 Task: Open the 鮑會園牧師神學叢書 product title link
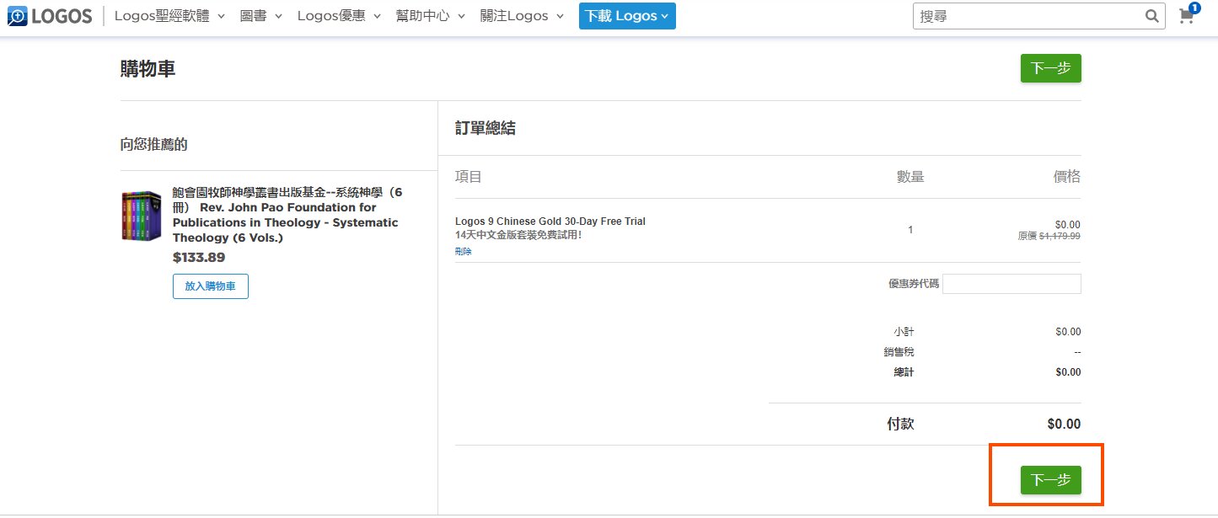click(x=287, y=215)
